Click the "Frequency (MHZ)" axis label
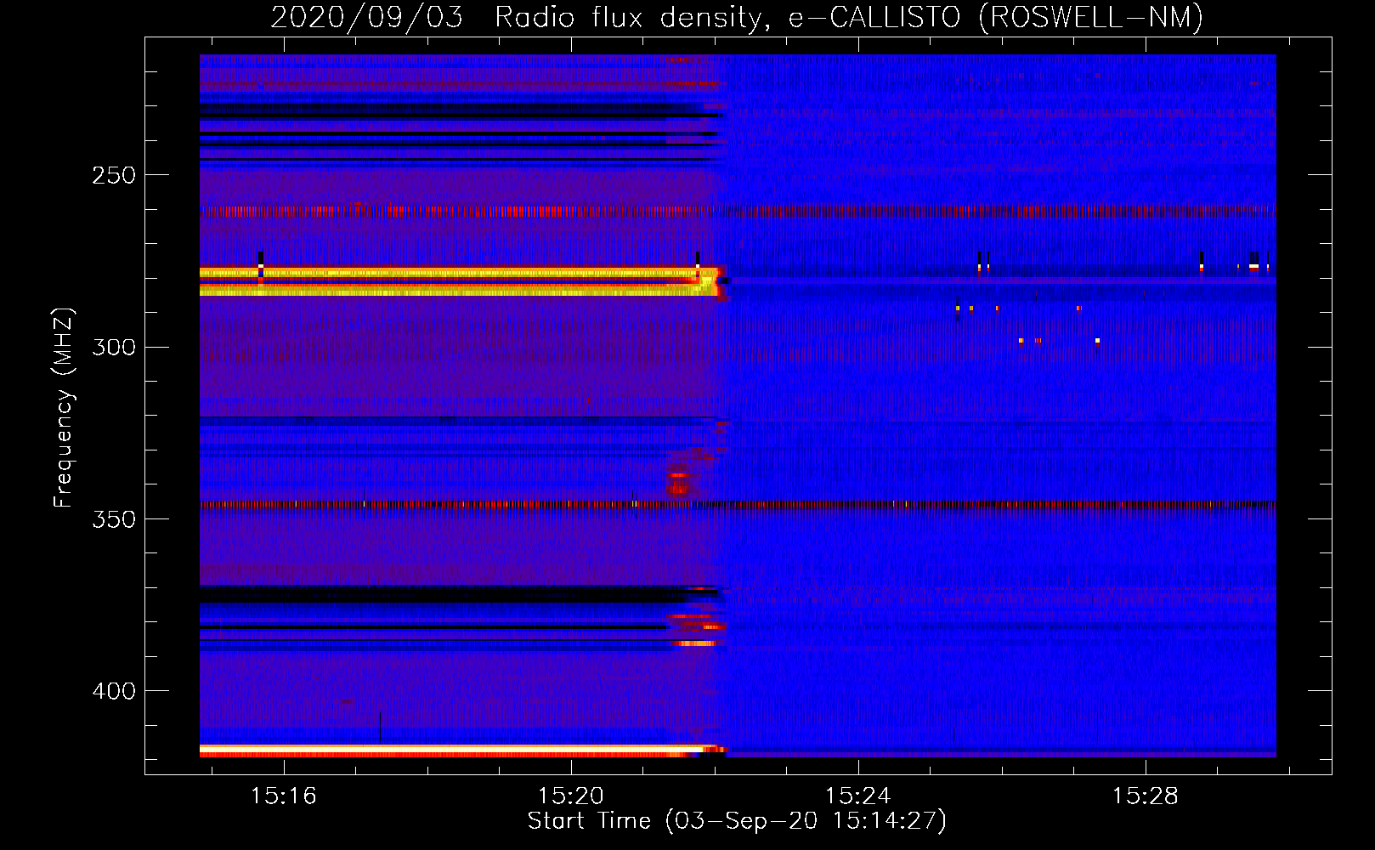Viewport: 1375px width, 850px height. 64,408
